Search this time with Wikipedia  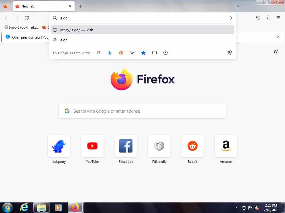(132, 53)
